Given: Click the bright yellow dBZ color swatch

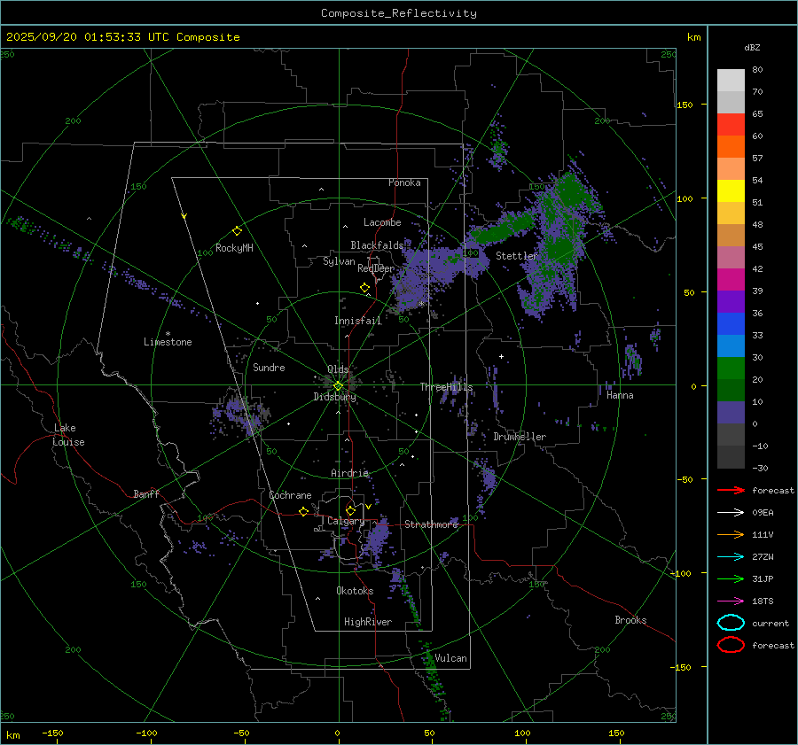Looking at the screenshot, I should (731, 190).
